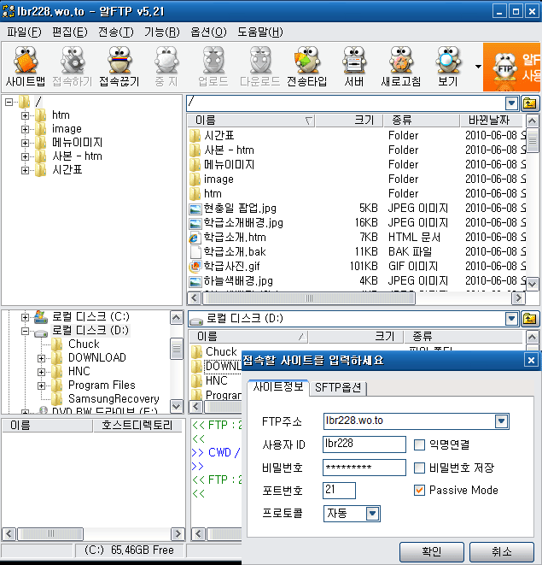
Task: Open the 서버 server toolbar icon
Action: [x=354, y=68]
